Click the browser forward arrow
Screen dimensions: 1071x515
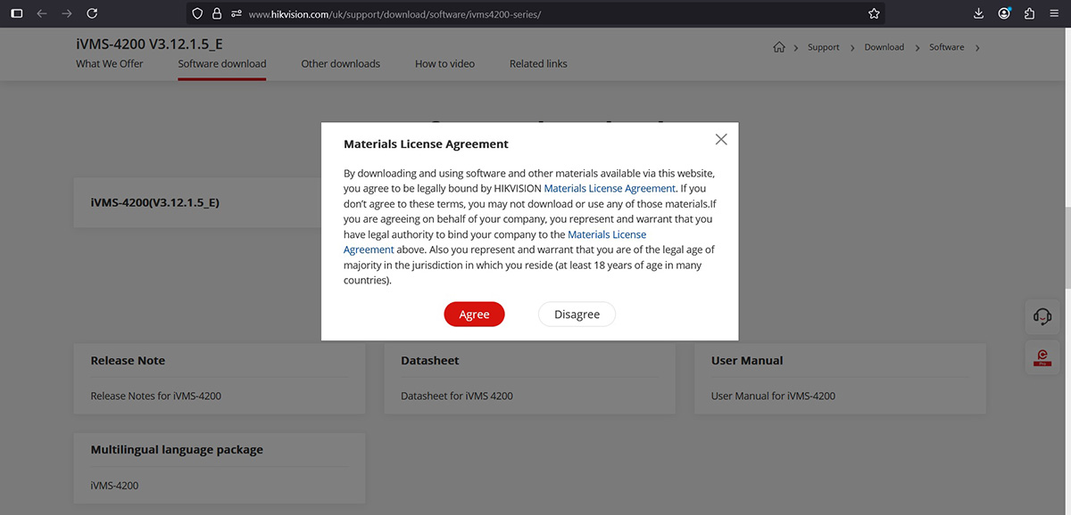(x=67, y=13)
